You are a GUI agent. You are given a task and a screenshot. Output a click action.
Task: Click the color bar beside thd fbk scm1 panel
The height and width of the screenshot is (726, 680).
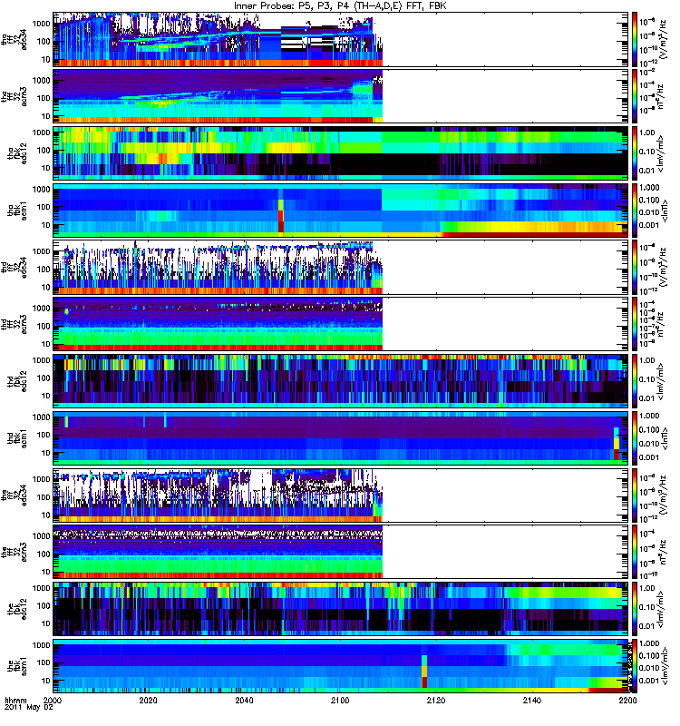(635, 438)
